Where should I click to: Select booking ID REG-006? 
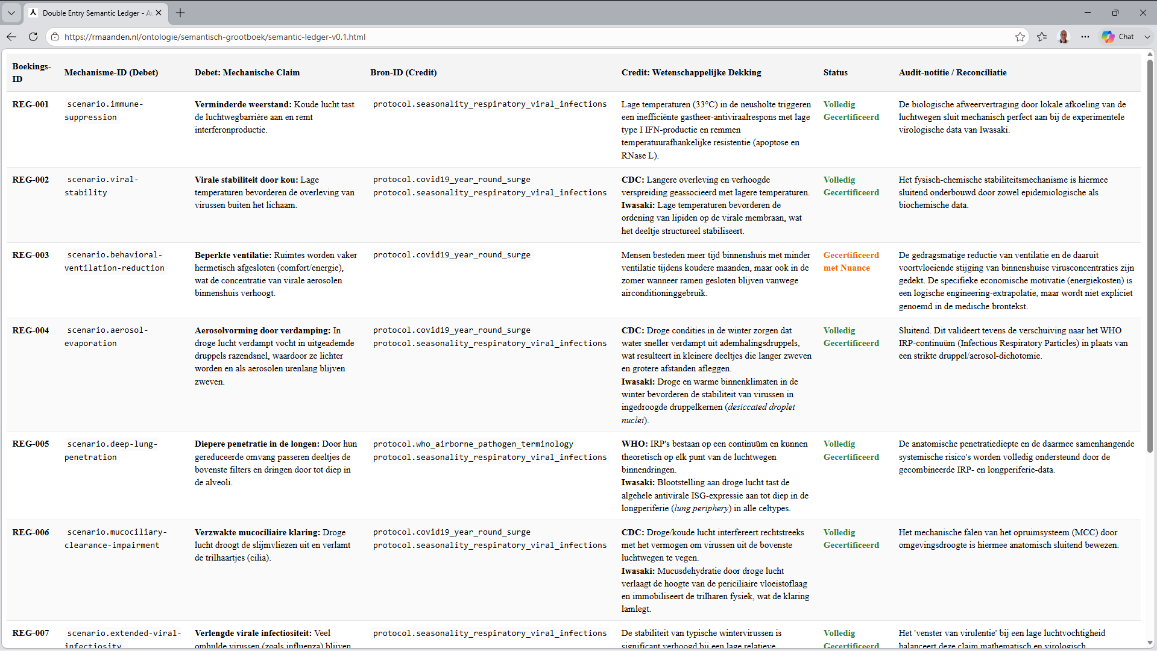pos(31,532)
